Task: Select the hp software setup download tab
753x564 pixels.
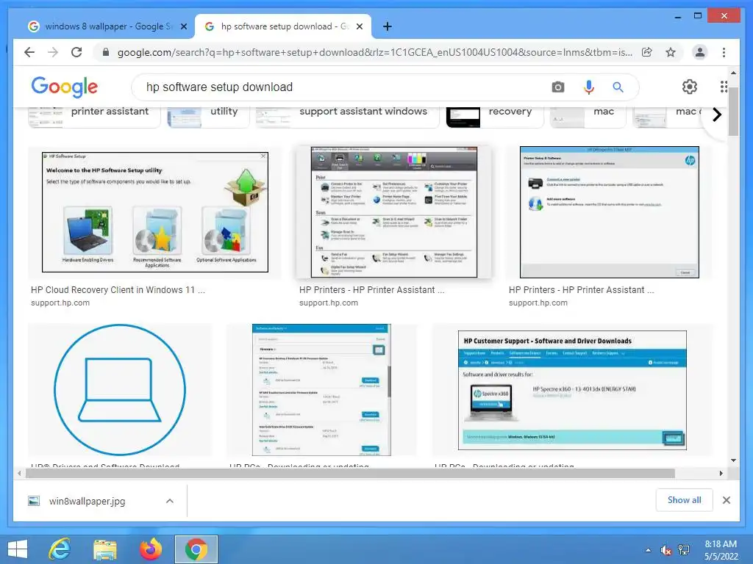Action: coord(283,26)
